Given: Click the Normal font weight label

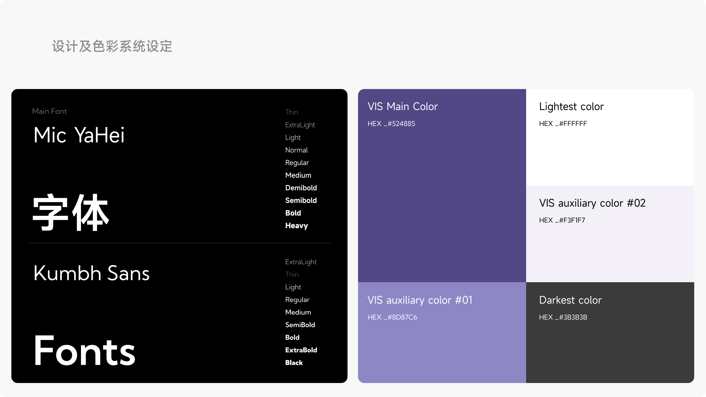Looking at the screenshot, I should coord(296,150).
